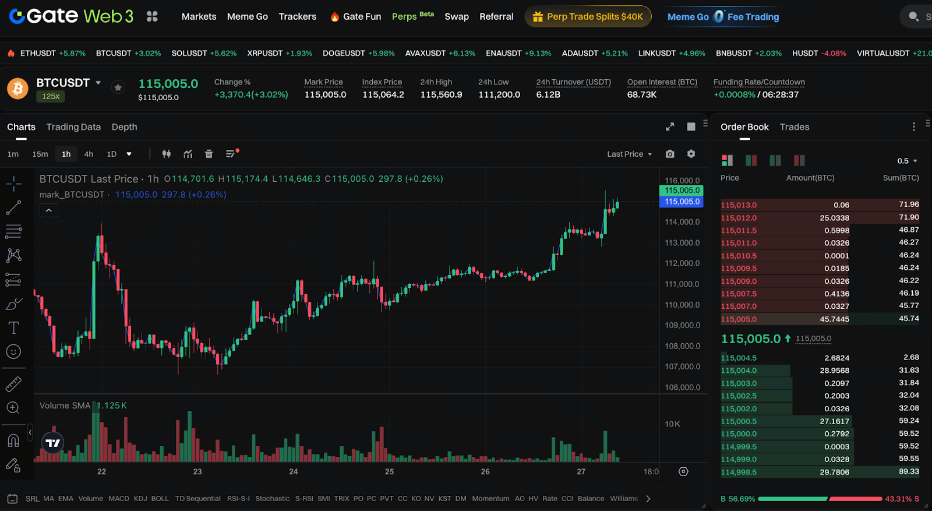
Task: Expand more timeframes dropdown arrow
Action: [129, 154]
